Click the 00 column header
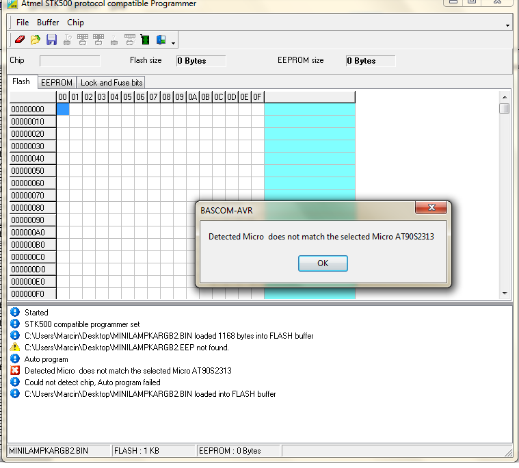Viewport: 519px width, 468px height. click(63, 97)
